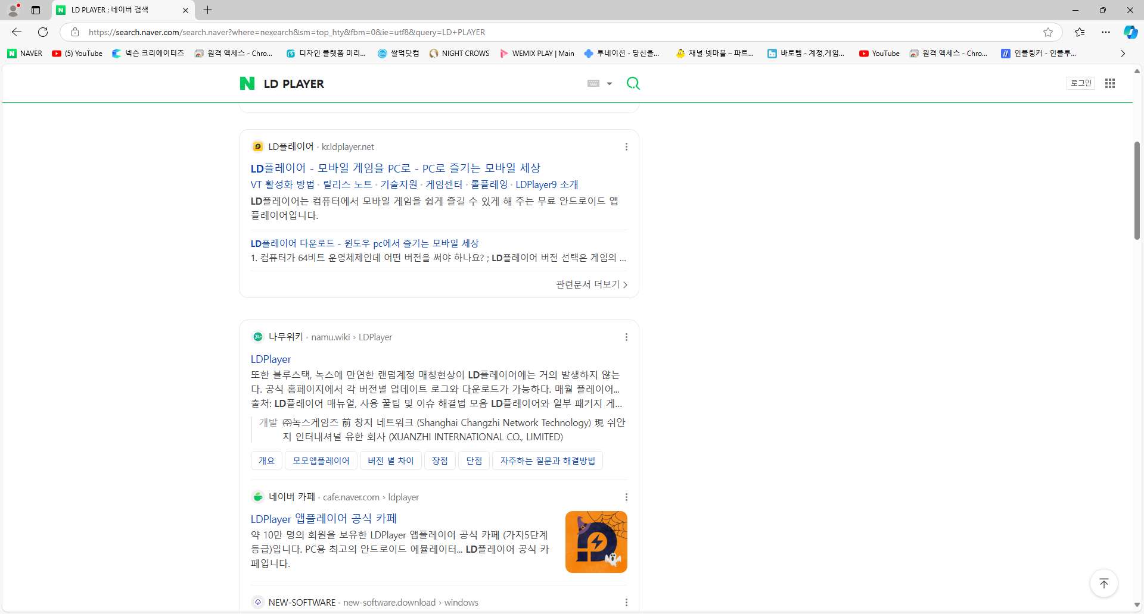Open options menu for 나무위키 result
Image resolution: width=1144 pixels, height=614 pixels.
626,337
